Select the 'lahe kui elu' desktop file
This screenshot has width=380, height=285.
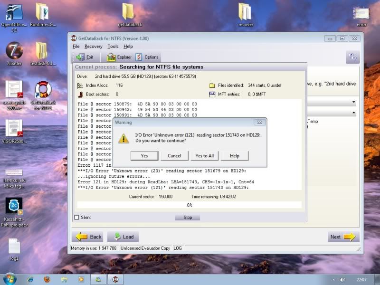[x=14, y=179]
